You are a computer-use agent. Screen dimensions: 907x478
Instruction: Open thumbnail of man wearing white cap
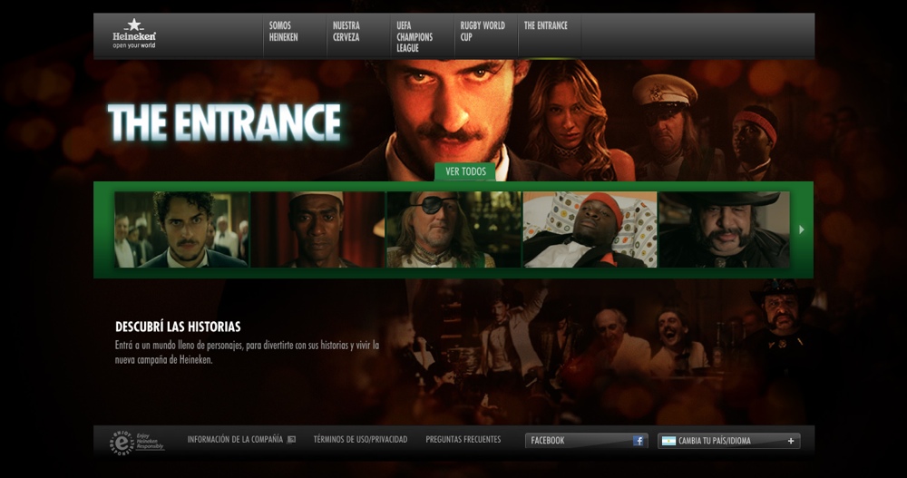tap(317, 229)
